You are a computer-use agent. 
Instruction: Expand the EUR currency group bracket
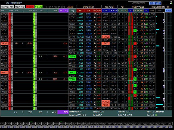point(164,50)
